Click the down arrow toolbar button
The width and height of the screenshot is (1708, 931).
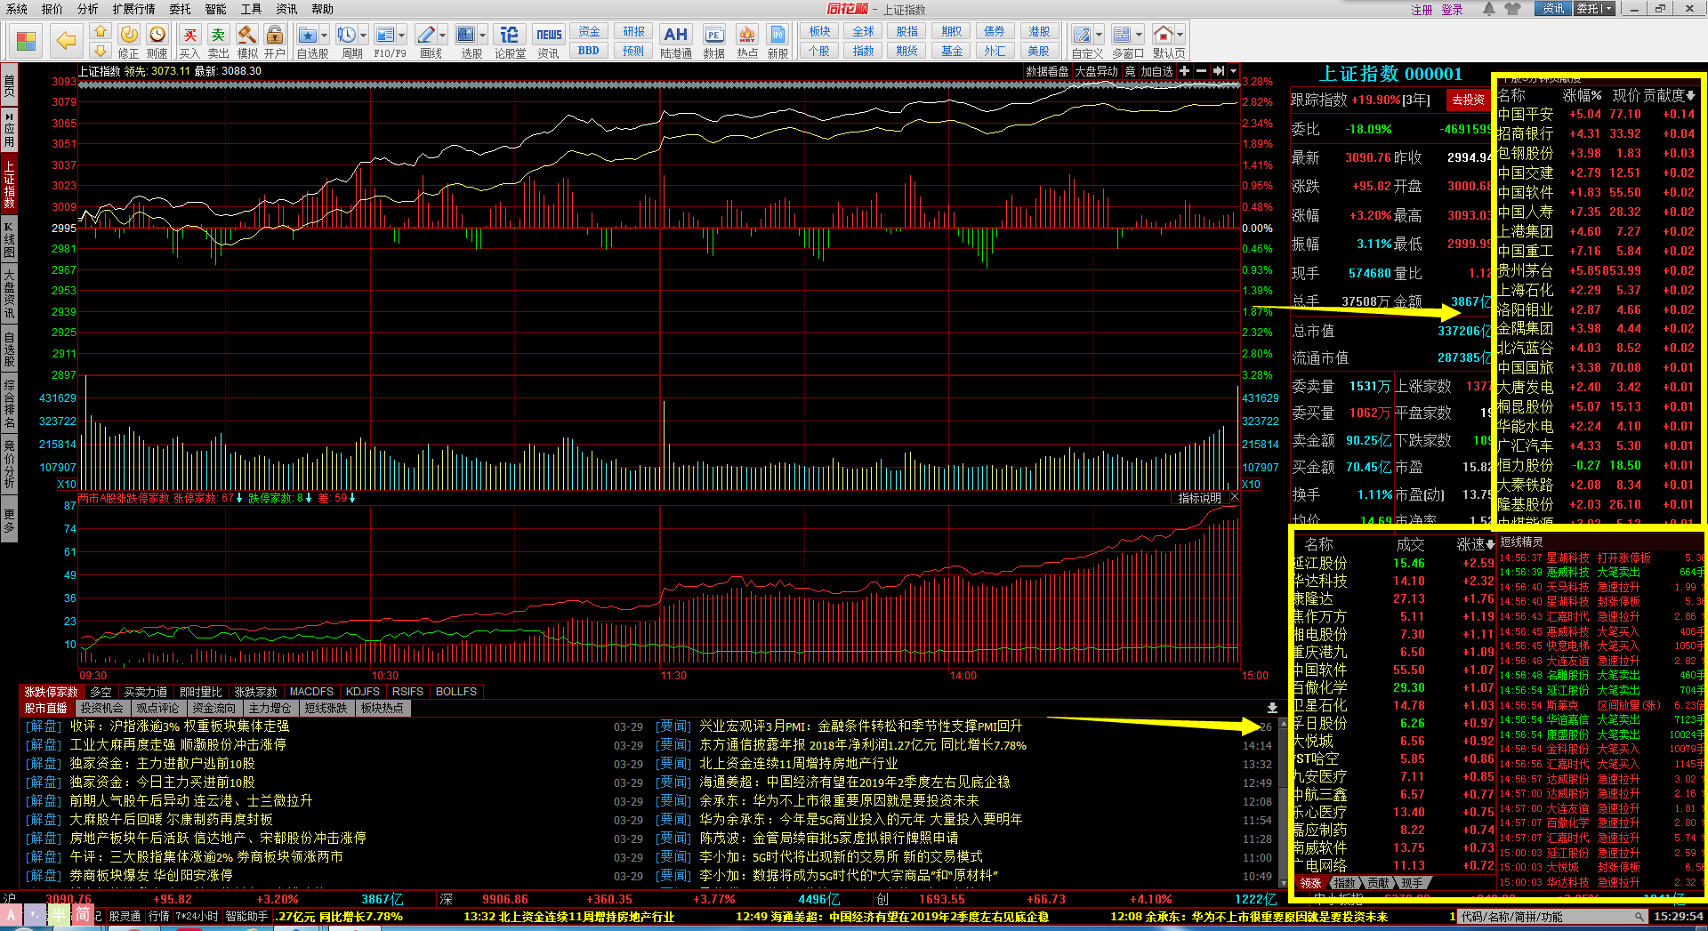(x=101, y=51)
